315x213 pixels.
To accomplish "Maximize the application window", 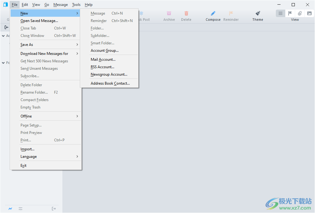I will [x=293, y=5].
